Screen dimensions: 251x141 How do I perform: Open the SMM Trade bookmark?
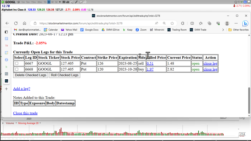(x=198, y=30)
